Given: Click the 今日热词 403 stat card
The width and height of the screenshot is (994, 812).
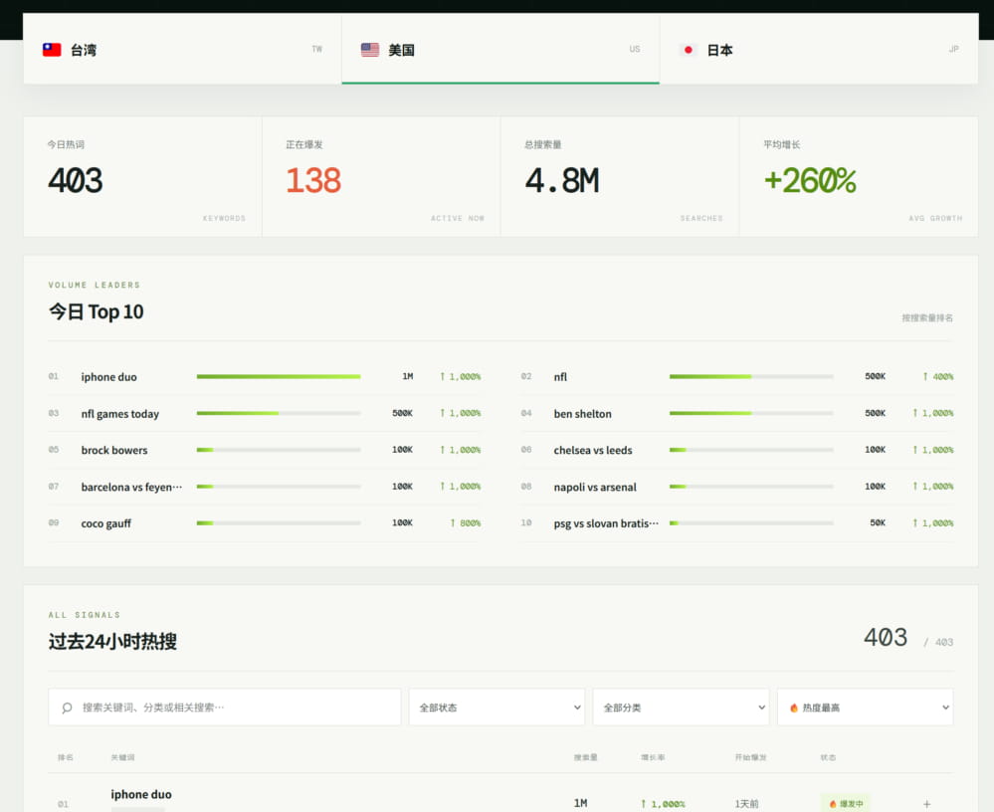Looking at the screenshot, I should coord(142,177).
